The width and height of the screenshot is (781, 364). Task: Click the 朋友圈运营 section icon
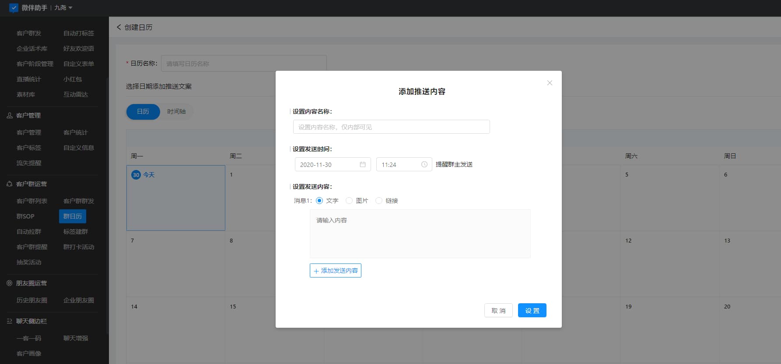10,283
